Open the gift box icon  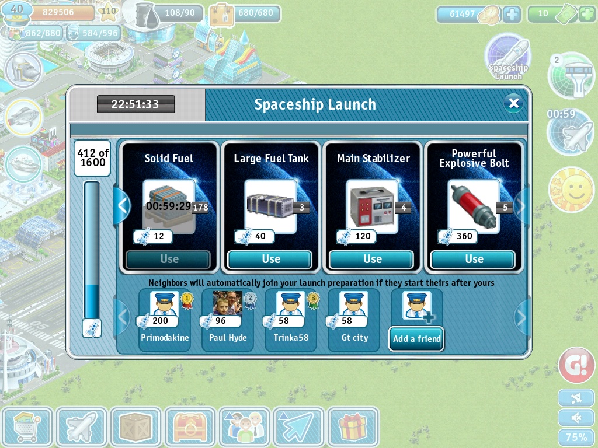tap(353, 427)
